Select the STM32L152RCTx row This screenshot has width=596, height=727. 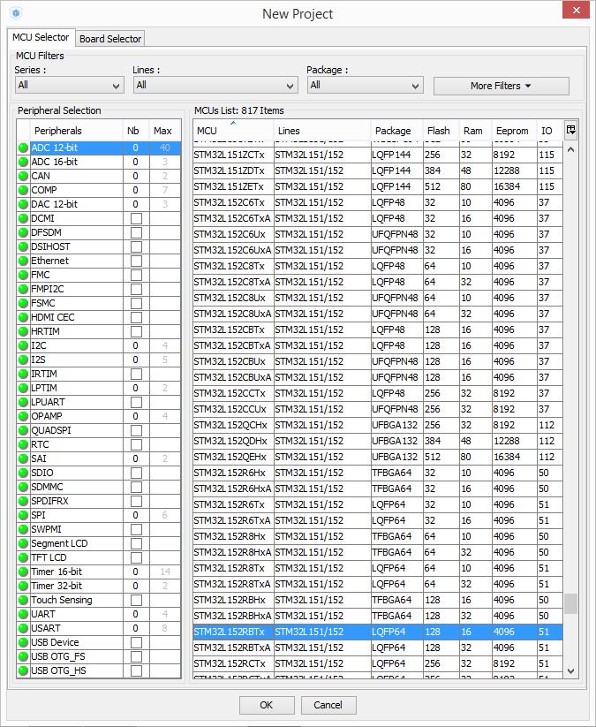pyautogui.click(x=378, y=664)
